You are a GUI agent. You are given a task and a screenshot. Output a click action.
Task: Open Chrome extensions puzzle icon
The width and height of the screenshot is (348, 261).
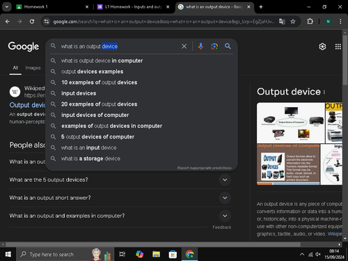pyautogui.click(x=310, y=22)
